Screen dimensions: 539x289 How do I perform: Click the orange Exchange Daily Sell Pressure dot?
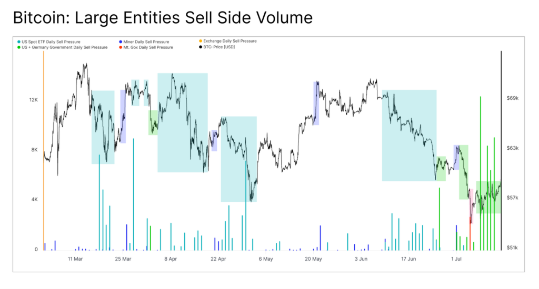(x=201, y=41)
